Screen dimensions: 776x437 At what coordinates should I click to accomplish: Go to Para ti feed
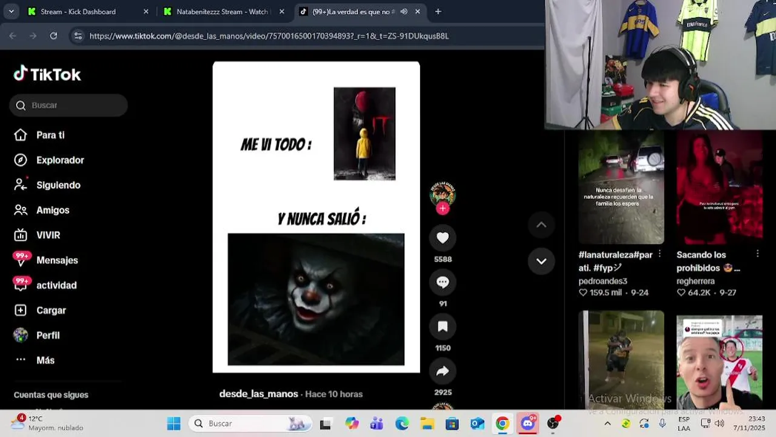click(x=50, y=135)
